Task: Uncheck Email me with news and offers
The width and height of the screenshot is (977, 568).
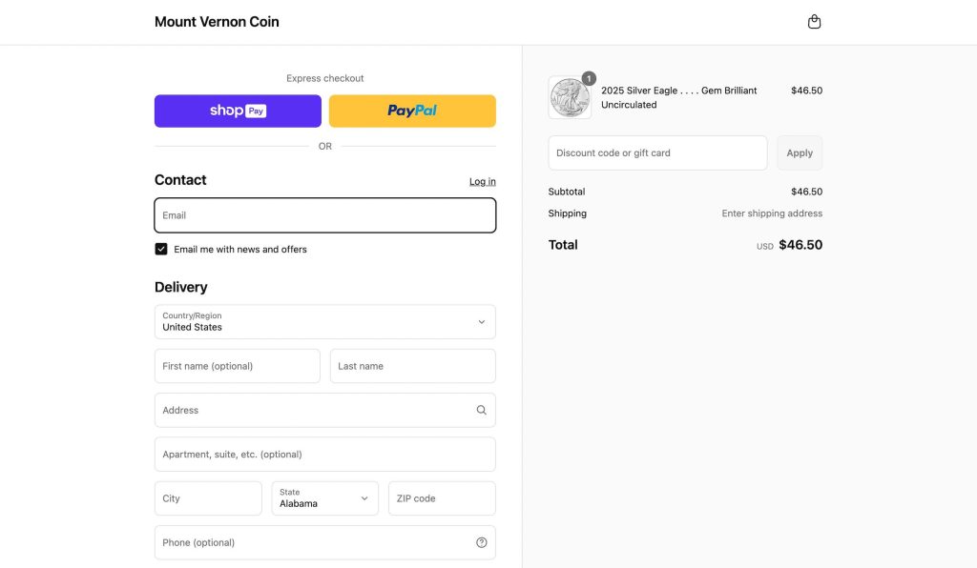Action: pyautogui.click(x=161, y=249)
